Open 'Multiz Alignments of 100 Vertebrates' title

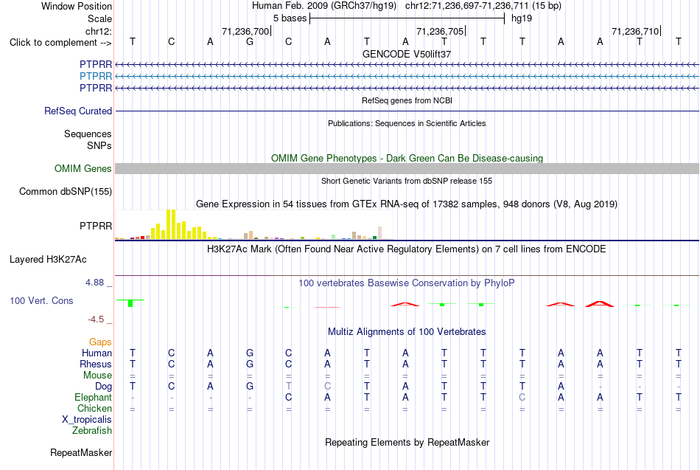[407, 332]
